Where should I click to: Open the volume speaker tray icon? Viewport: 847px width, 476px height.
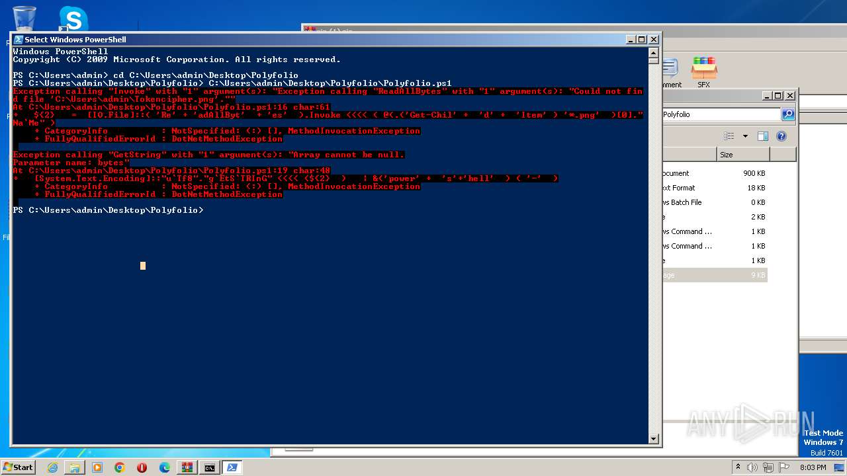coord(753,467)
